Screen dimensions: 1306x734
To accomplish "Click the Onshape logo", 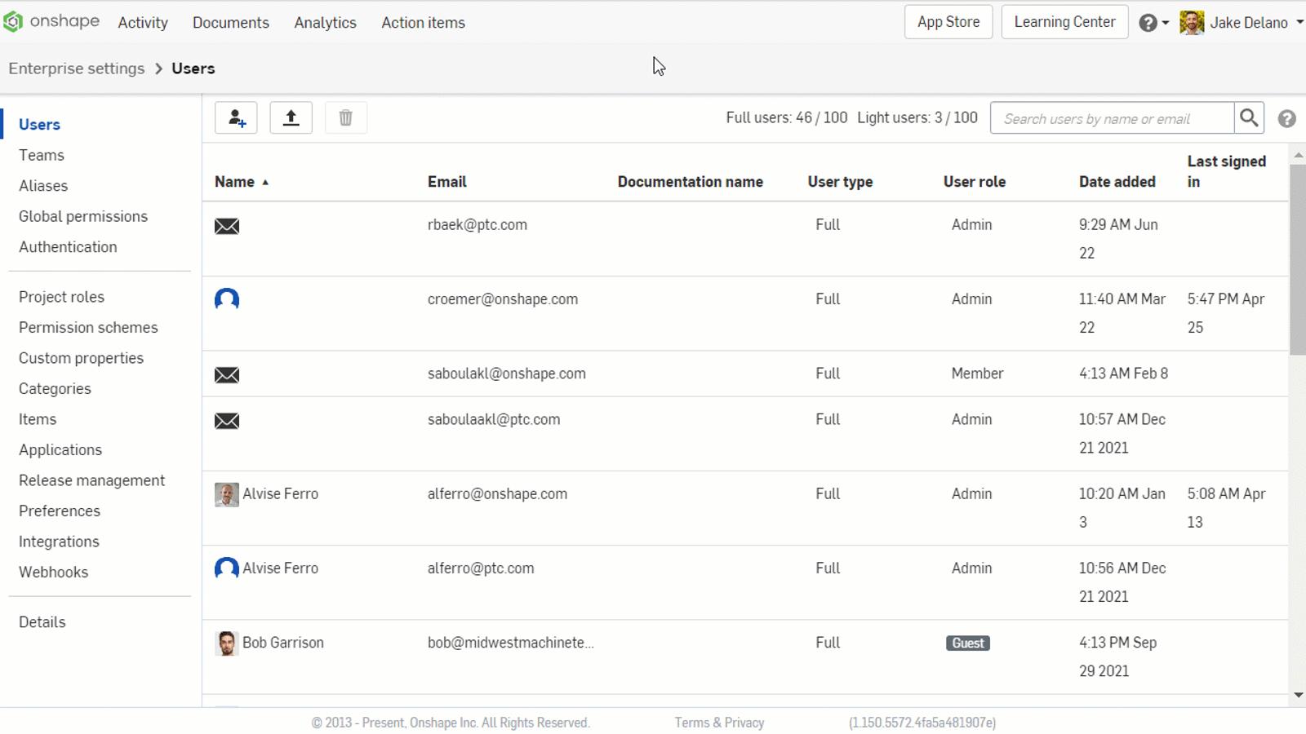I will (51, 22).
